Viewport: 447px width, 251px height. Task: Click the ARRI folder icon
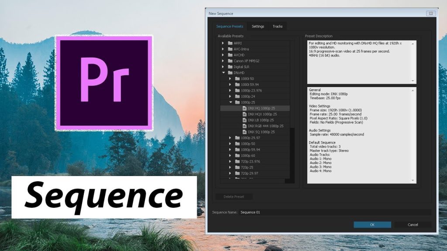pos(230,43)
